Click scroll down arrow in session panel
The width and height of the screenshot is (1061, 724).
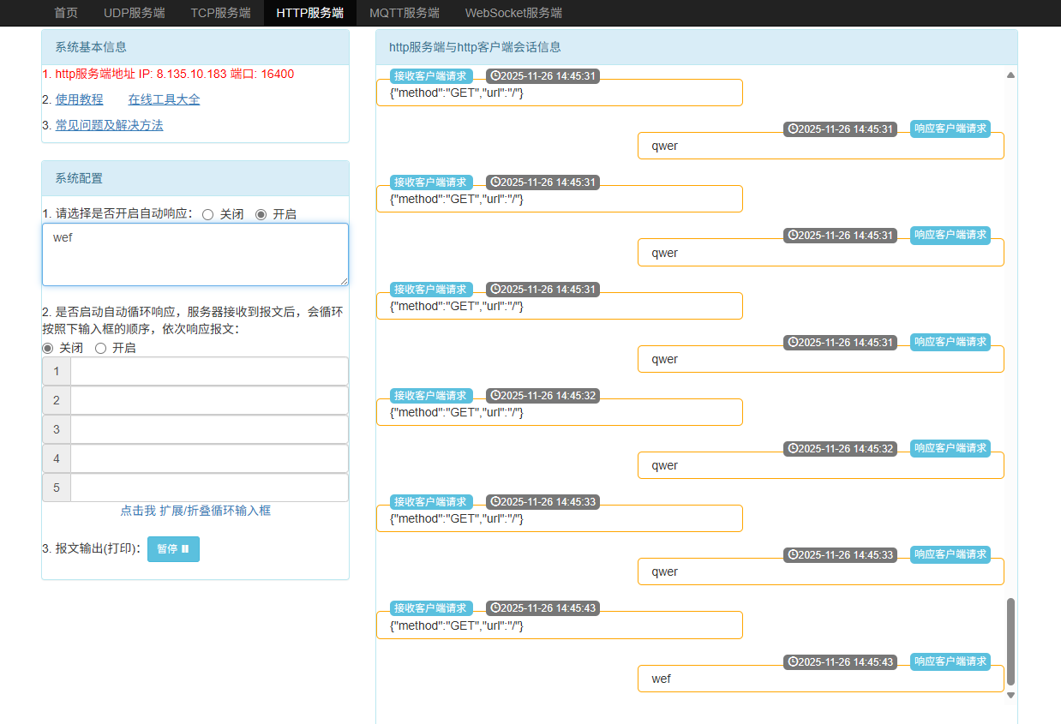pyautogui.click(x=1010, y=695)
